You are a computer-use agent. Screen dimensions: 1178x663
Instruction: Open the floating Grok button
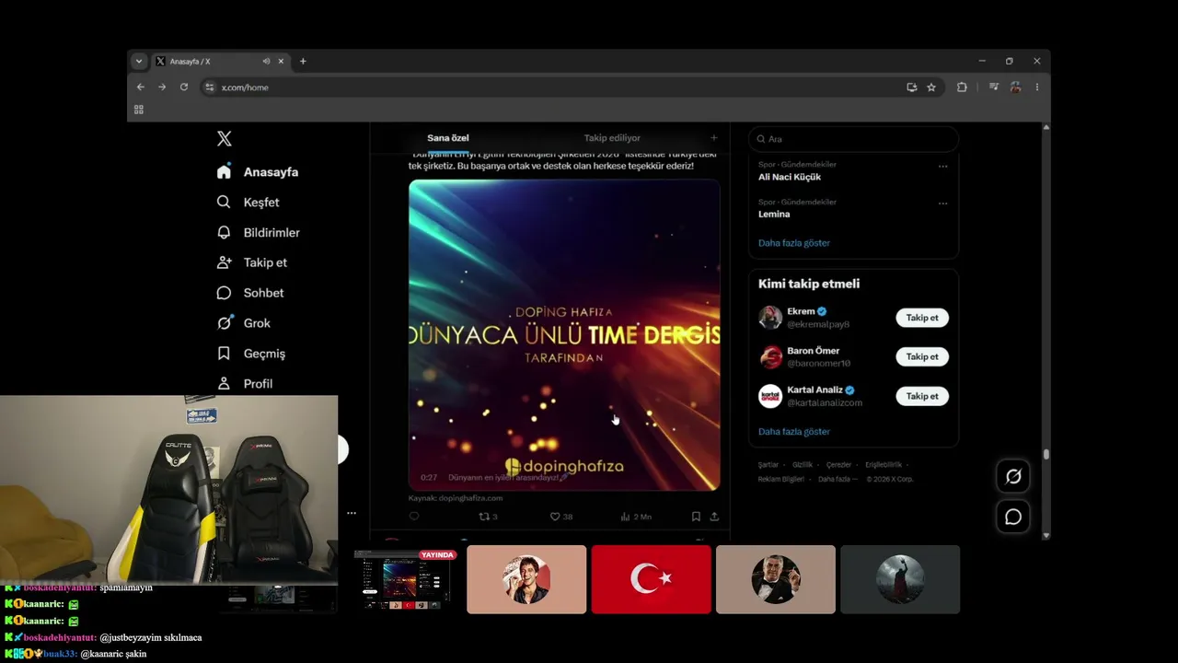pos(1013,476)
